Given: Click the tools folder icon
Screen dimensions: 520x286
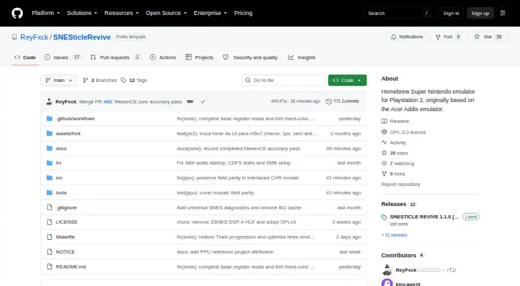Looking at the screenshot, I should coord(49,193).
